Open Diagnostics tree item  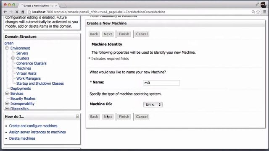tap(19, 108)
